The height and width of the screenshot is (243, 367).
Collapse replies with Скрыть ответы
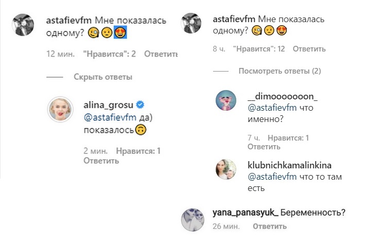pos(103,77)
